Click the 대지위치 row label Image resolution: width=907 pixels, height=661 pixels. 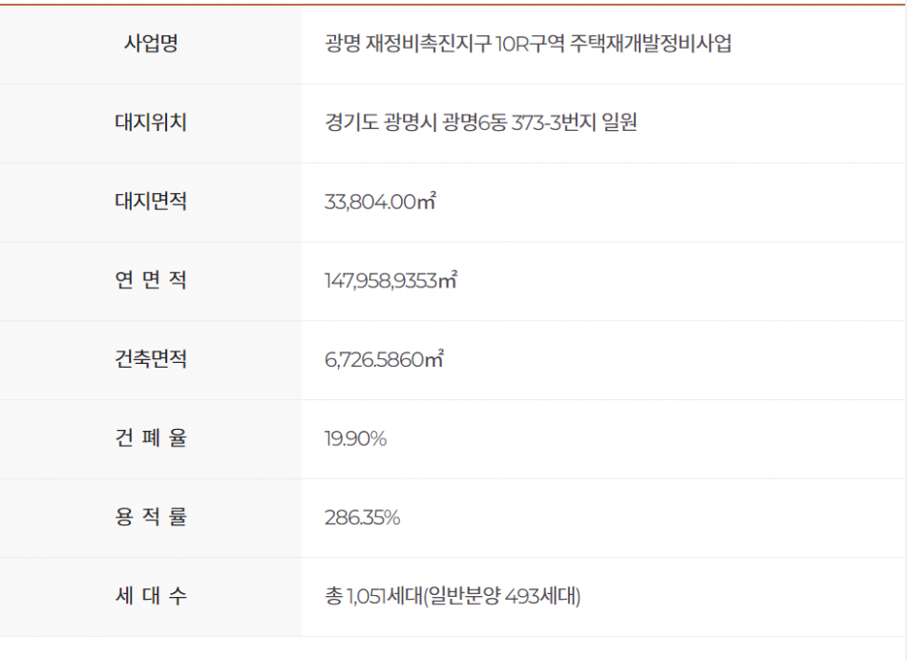tap(151, 123)
